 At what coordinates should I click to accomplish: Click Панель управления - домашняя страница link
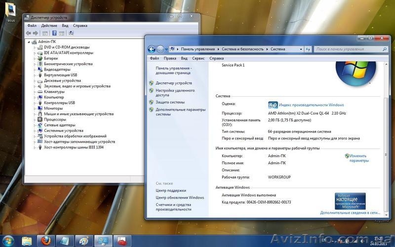[x=174, y=71]
